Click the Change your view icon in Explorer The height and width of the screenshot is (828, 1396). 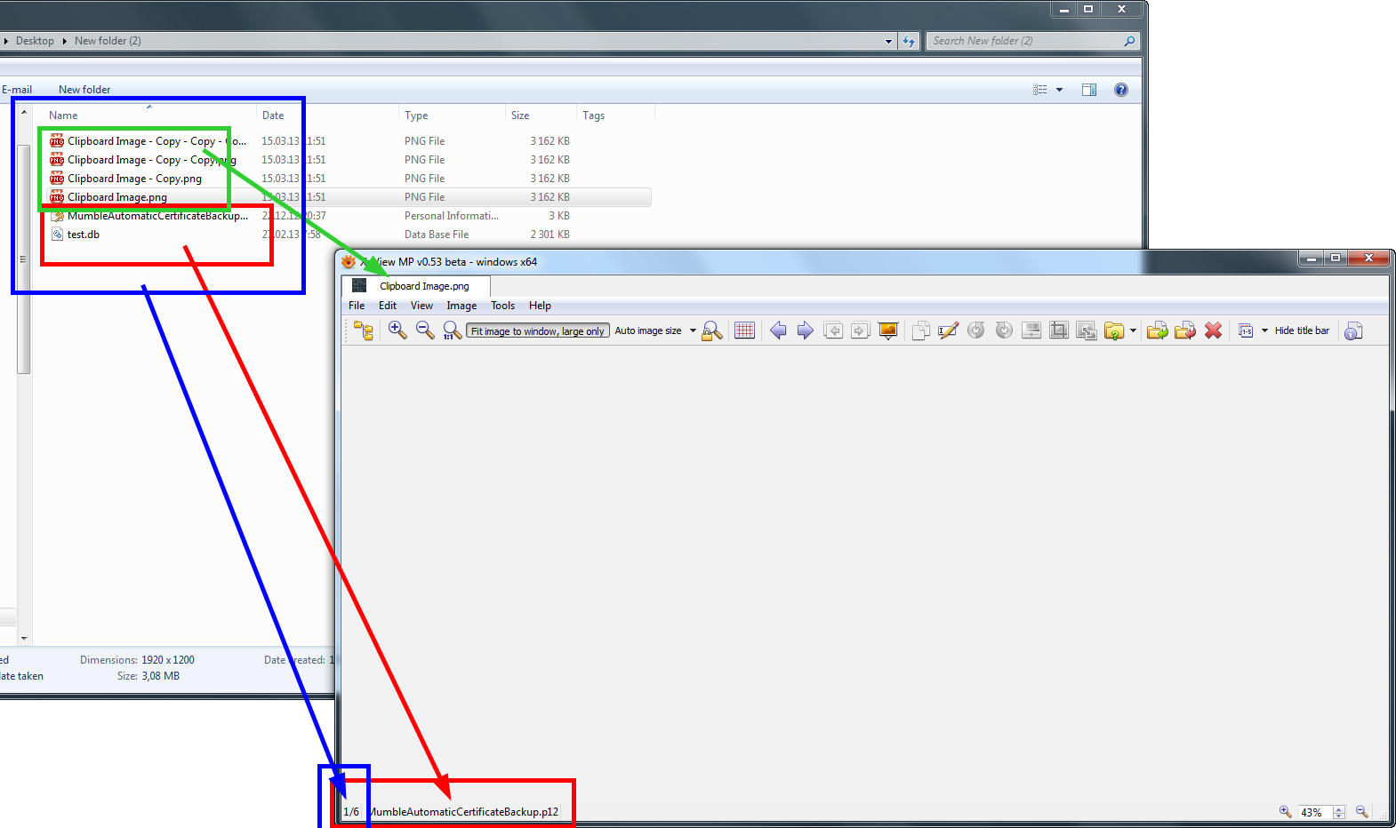coord(1040,90)
